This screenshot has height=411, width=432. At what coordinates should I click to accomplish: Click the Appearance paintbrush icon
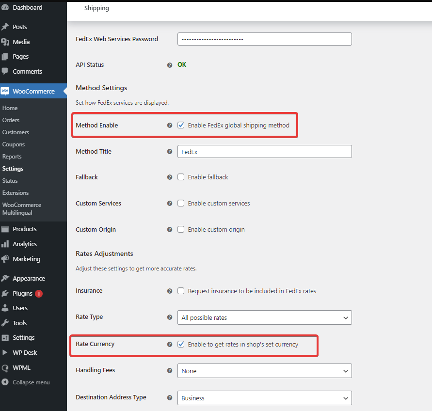(5, 278)
